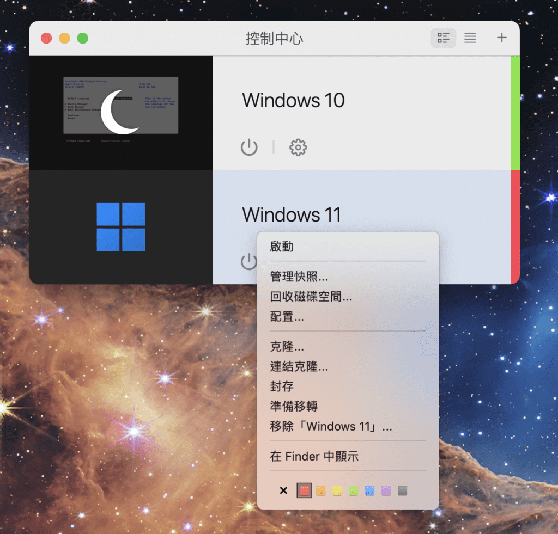
Task: Pick the green color tag swatch
Action: (354, 490)
